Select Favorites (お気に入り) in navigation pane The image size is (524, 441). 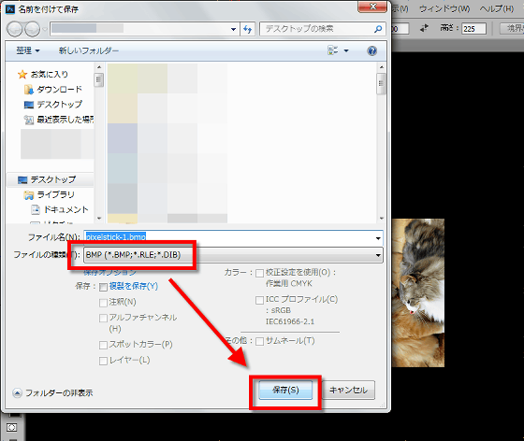coord(43,74)
